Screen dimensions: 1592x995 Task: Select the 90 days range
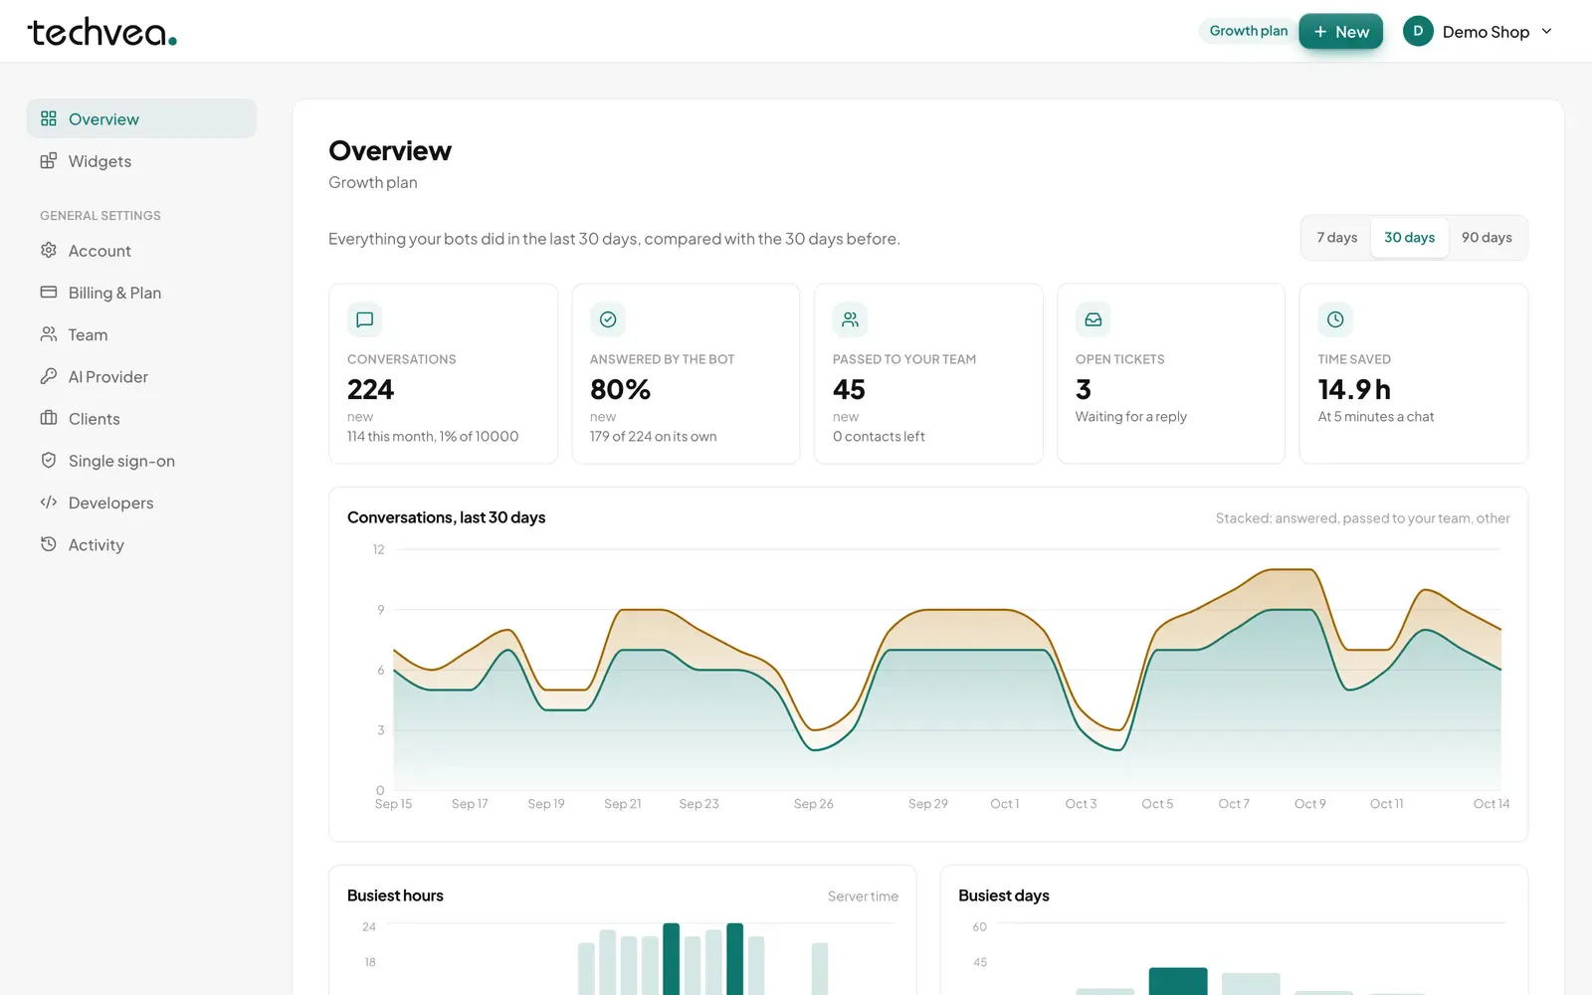tap(1487, 238)
